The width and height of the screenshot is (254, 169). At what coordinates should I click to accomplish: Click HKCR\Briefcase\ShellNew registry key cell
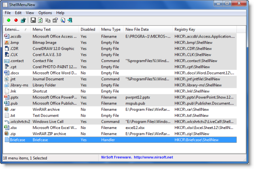[x=196, y=140]
